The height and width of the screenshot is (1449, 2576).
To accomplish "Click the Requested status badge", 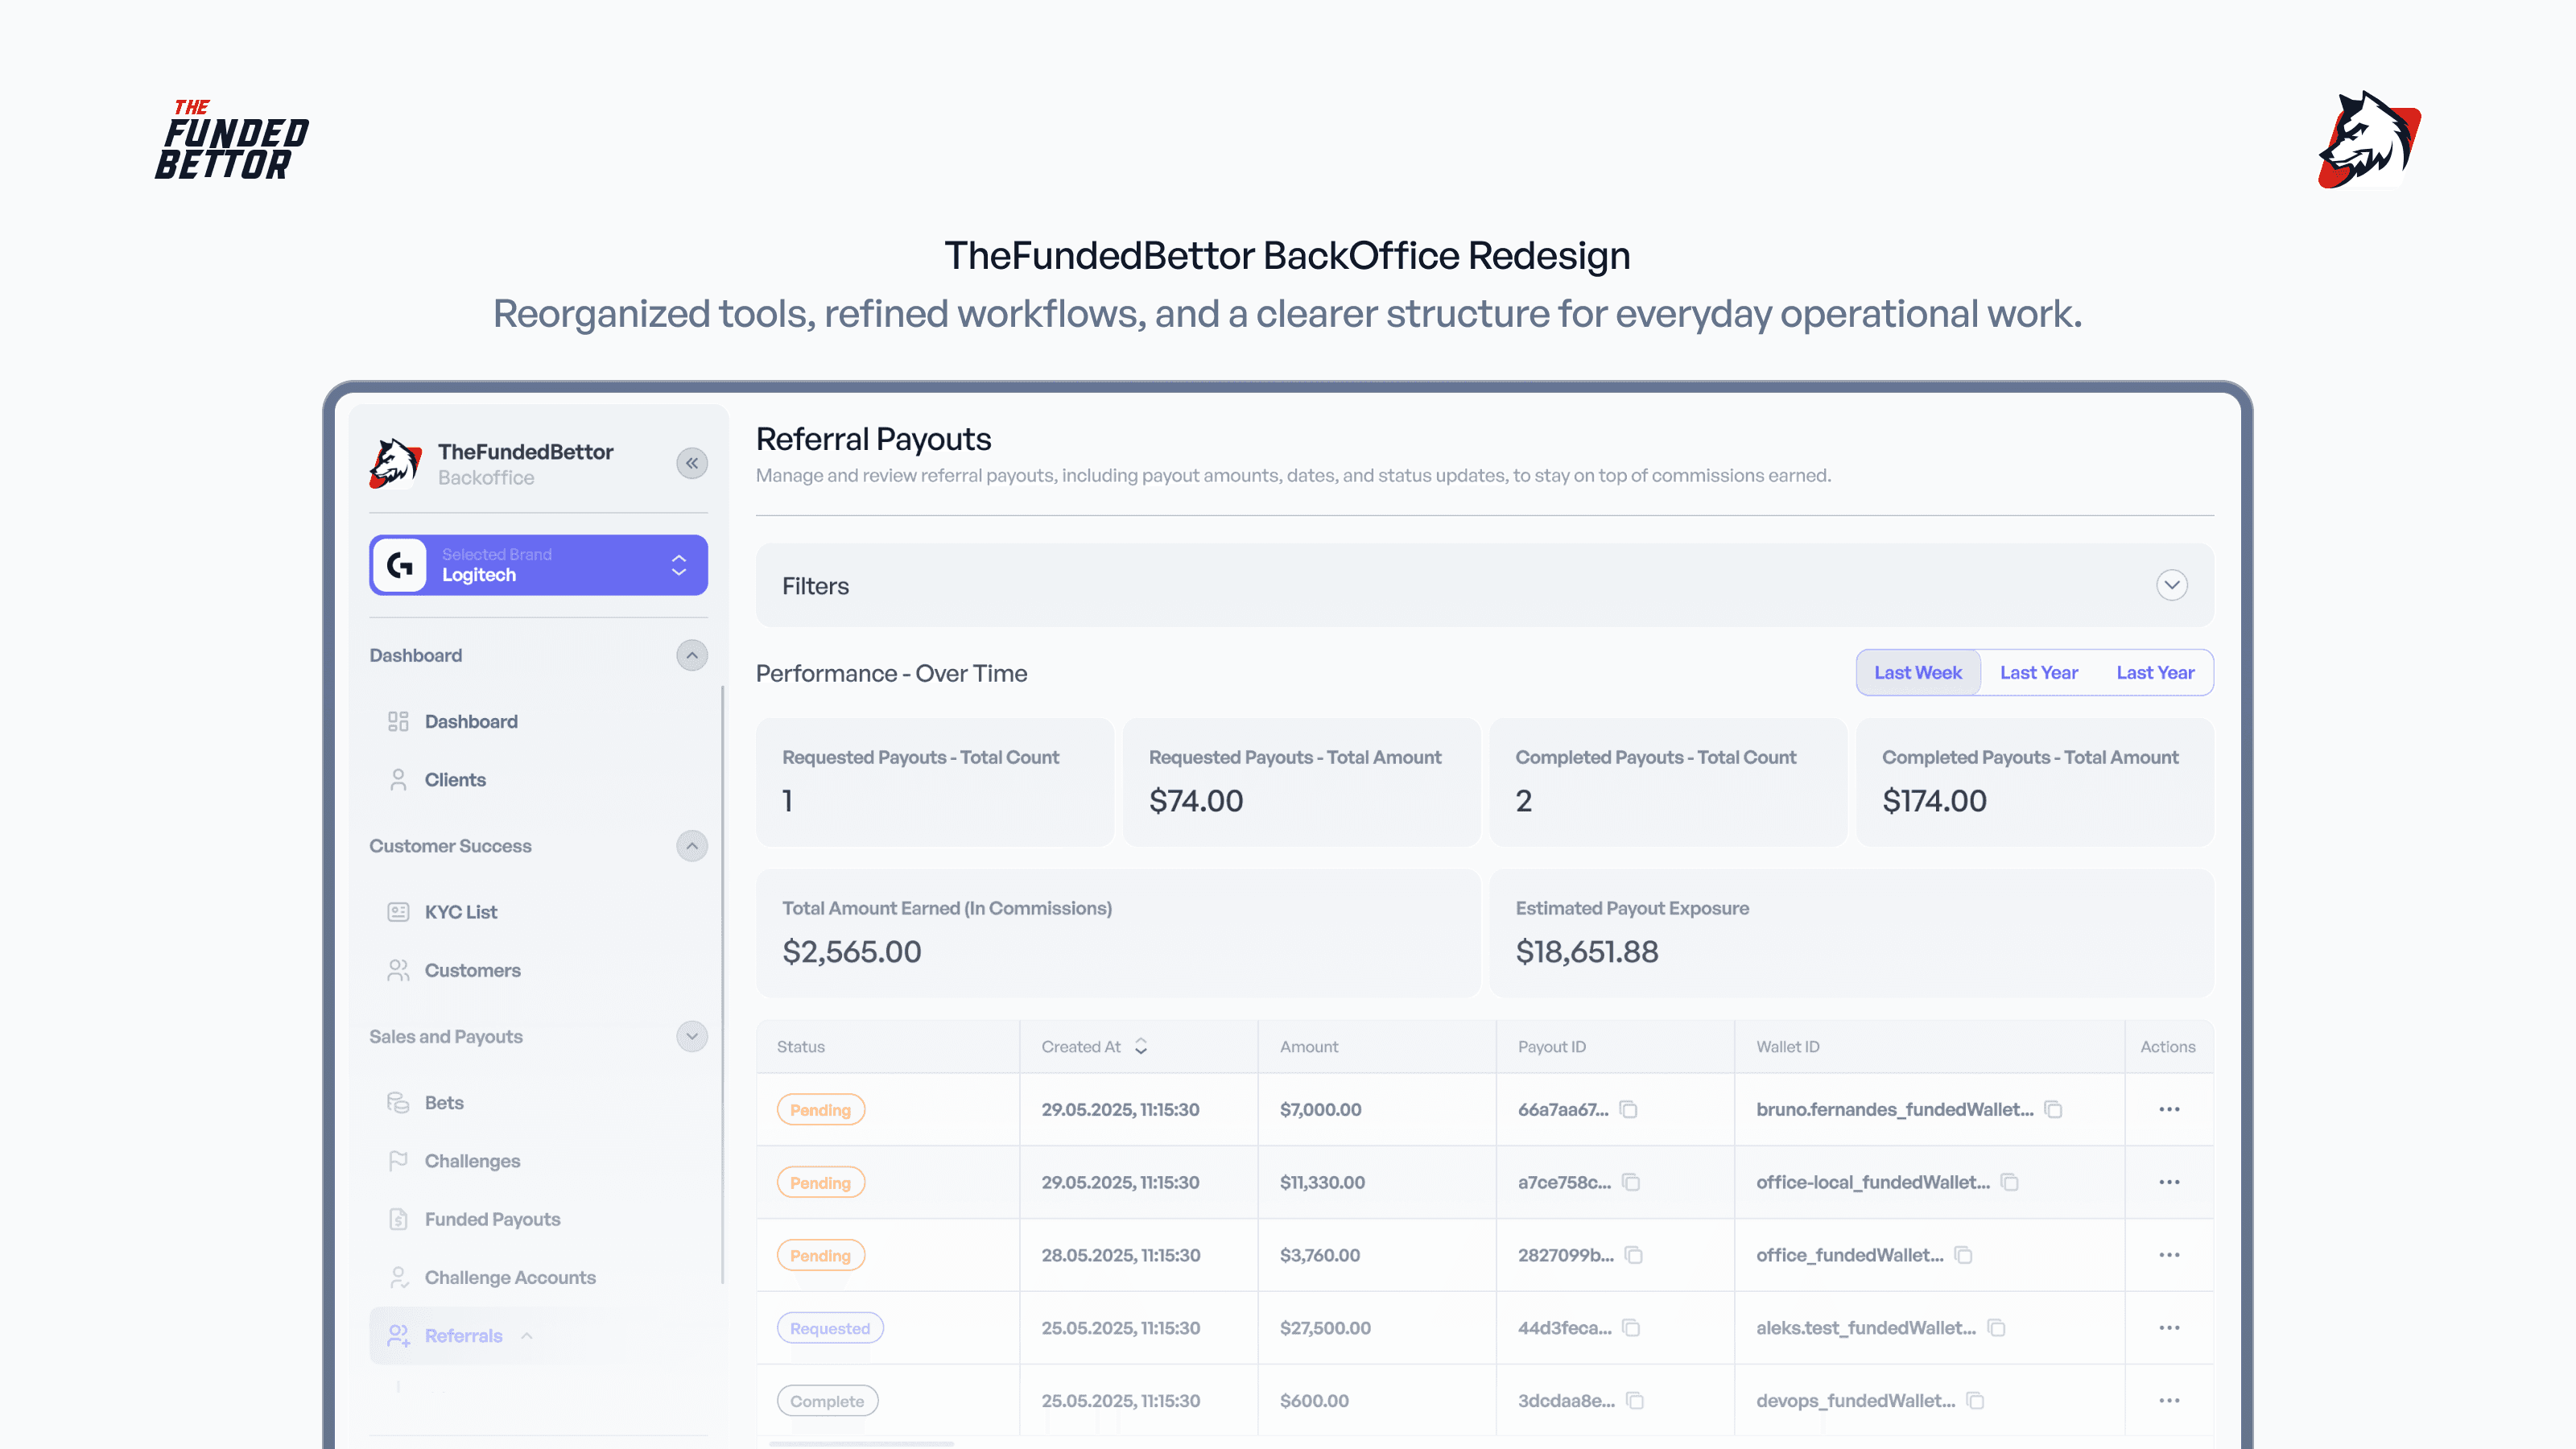I will [829, 1328].
